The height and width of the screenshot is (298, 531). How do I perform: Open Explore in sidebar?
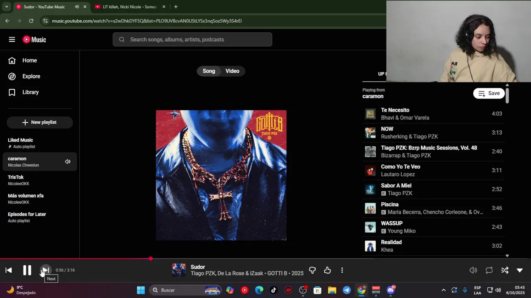point(31,76)
